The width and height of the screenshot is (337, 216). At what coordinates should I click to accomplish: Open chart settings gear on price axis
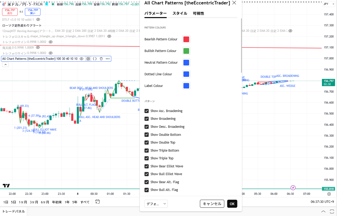[x=329, y=194]
